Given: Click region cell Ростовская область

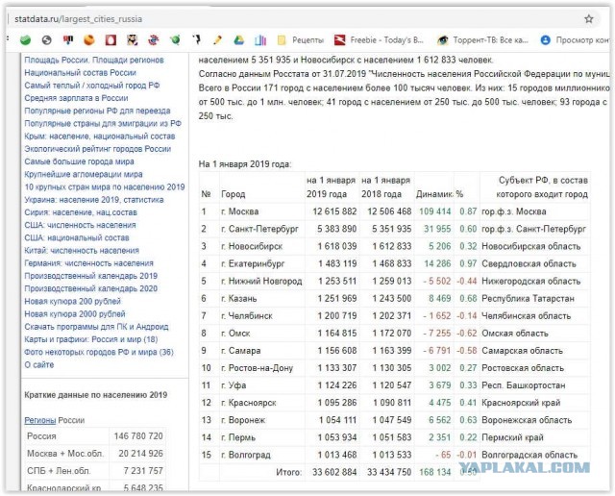Looking at the screenshot, I should (523, 368).
